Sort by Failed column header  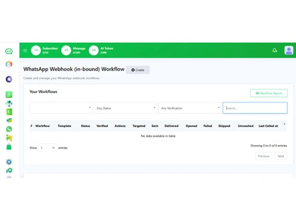point(208,126)
